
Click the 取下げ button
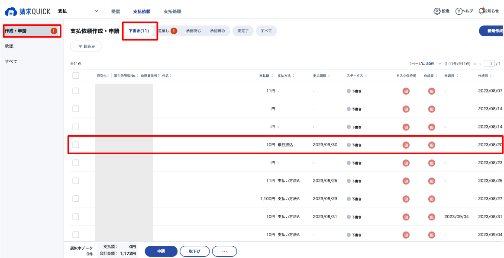[194, 251]
